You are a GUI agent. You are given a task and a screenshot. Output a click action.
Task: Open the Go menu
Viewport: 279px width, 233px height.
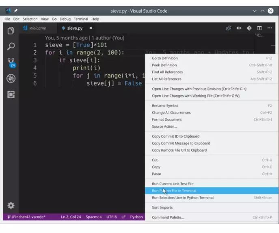[x=54, y=19]
